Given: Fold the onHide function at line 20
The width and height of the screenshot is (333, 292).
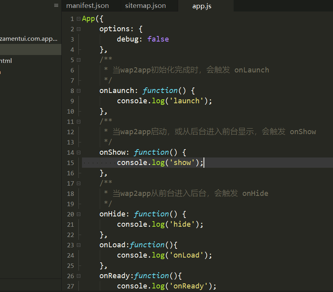Looking at the screenshot, I should click(x=78, y=214).
